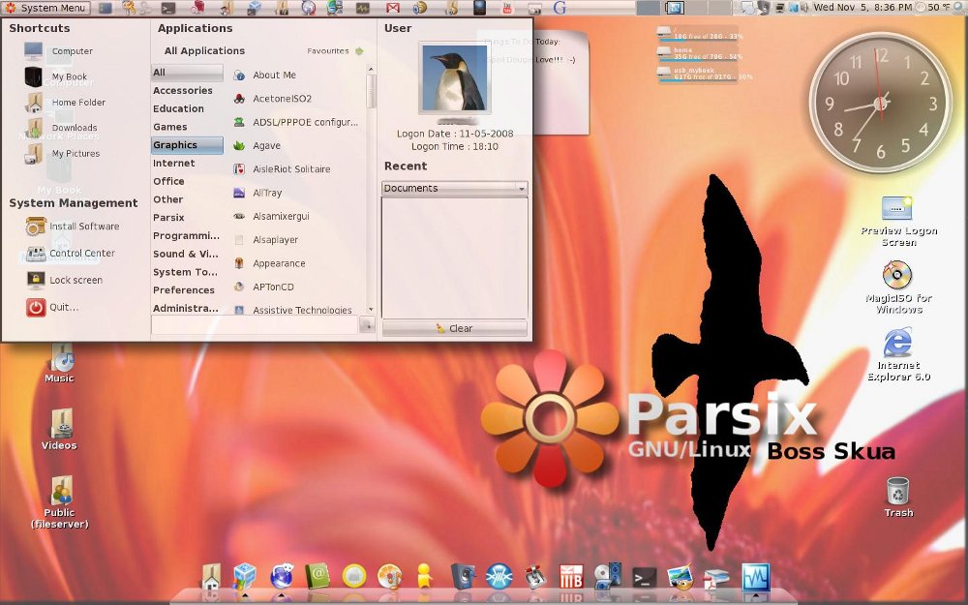The height and width of the screenshot is (605, 968).
Task: Click the applications list scrollbar
Action: click(x=371, y=91)
